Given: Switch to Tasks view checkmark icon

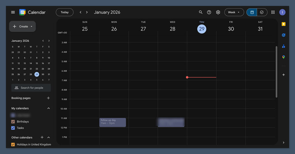Looking at the screenshot, I should point(262,12).
